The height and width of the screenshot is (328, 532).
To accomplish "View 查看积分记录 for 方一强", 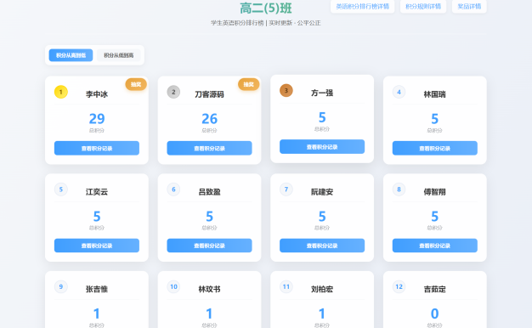I will pos(322,147).
